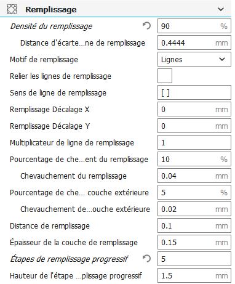Screen dimensions: 235x284
Task: Open the Motif de remplissage dropdown
Action: click(194, 59)
